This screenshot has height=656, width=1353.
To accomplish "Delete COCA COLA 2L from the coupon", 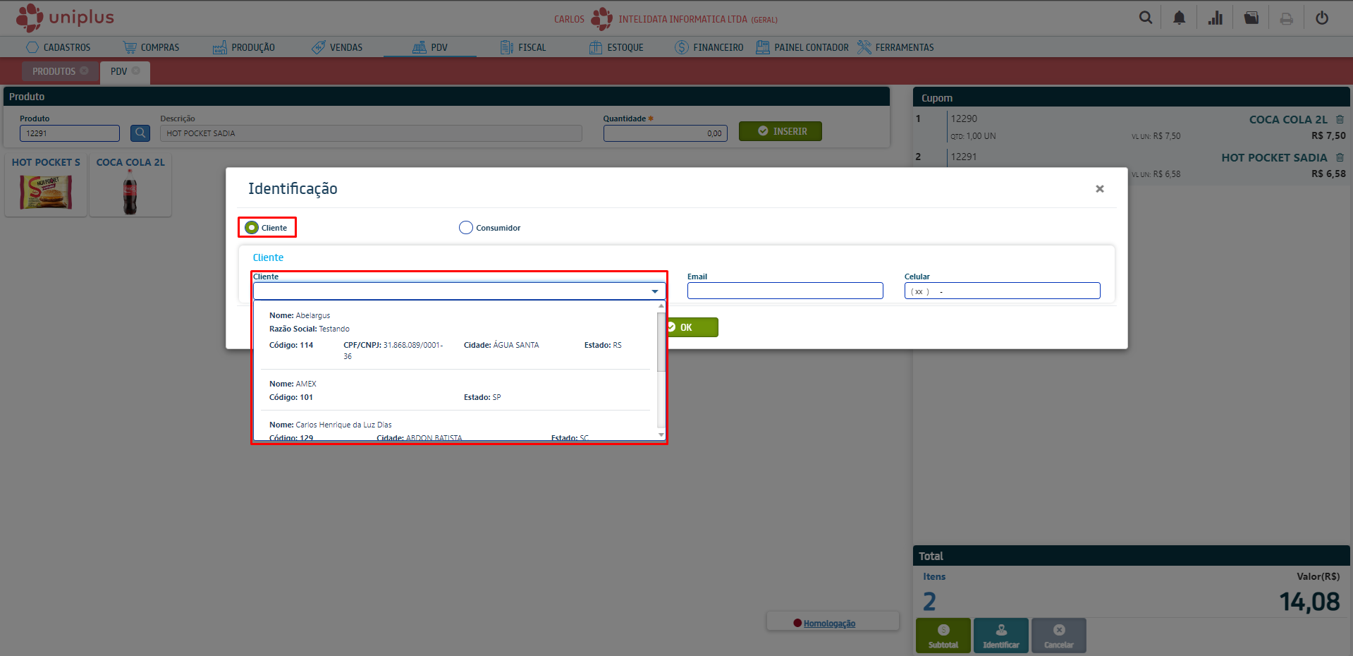I will tap(1340, 119).
